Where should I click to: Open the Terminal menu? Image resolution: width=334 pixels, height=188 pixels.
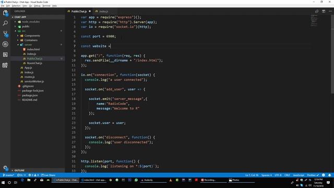pyautogui.click(x=46, y=6)
